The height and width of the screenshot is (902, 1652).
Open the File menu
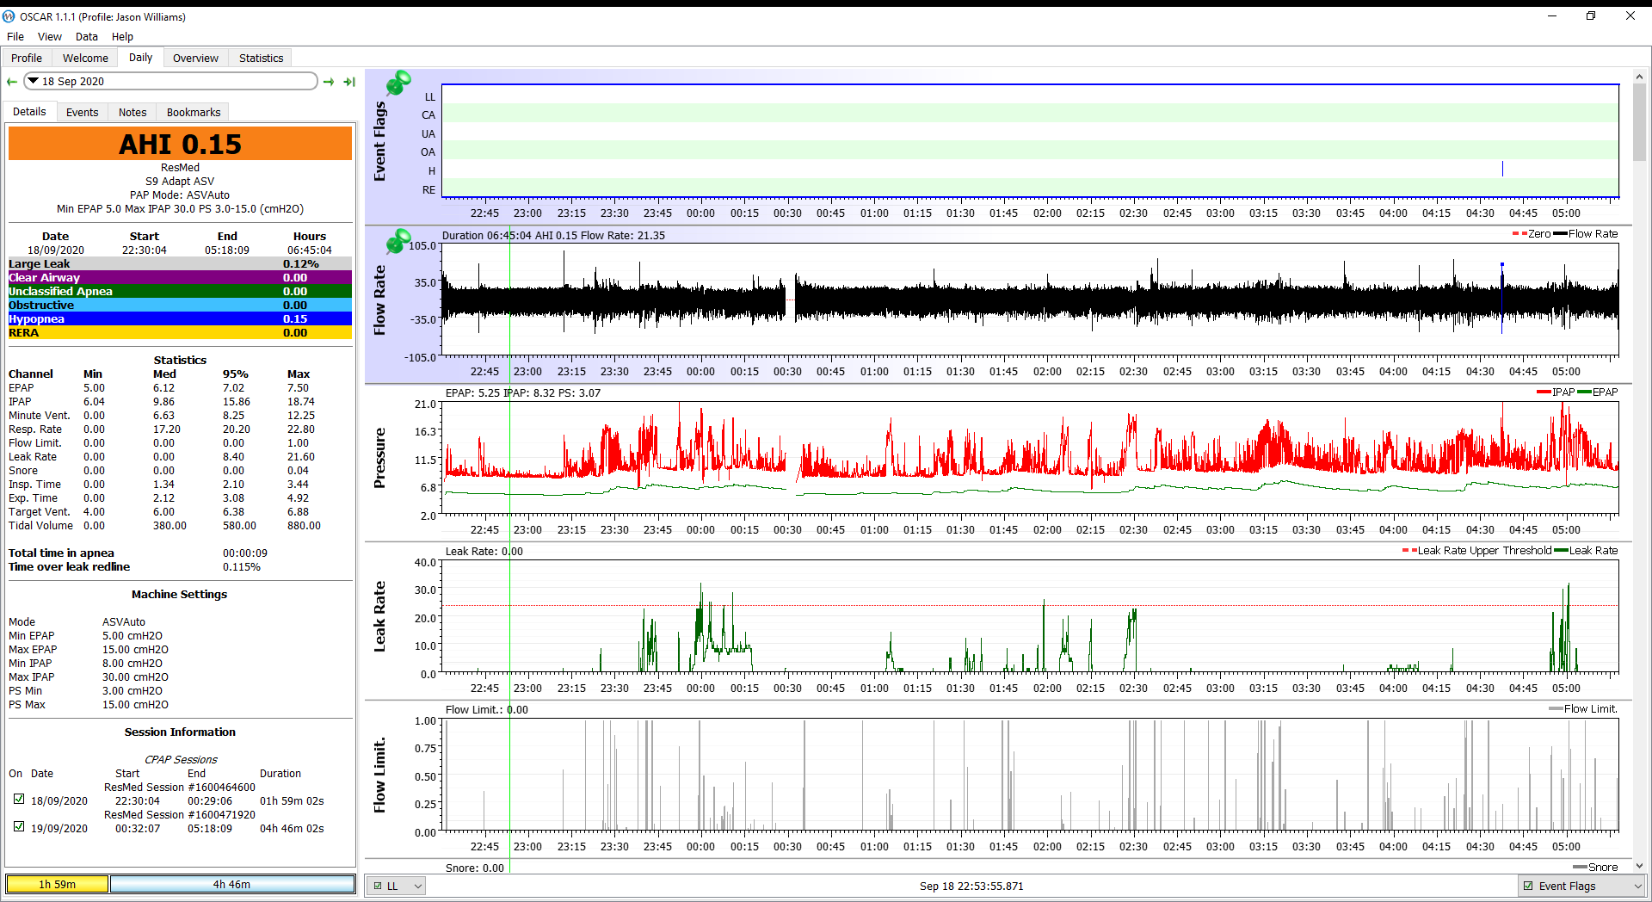click(x=15, y=36)
